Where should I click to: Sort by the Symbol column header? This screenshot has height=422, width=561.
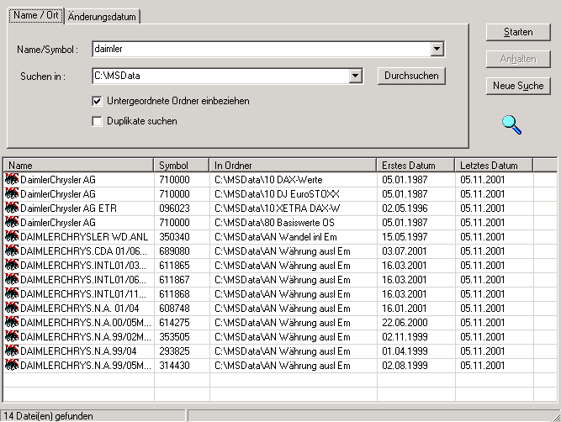pyautogui.click(x=182, y=166)
